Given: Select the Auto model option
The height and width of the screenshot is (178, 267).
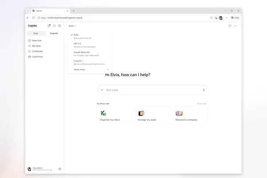Looking at the screenshot, I should click(90, 36).
